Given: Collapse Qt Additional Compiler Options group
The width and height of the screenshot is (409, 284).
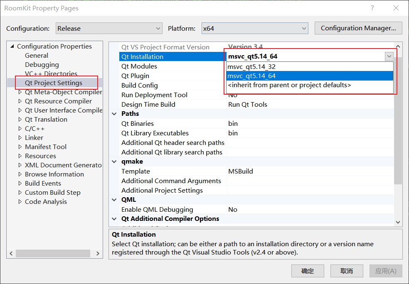Looking at the screenshot, I should (x=114, y=219).
